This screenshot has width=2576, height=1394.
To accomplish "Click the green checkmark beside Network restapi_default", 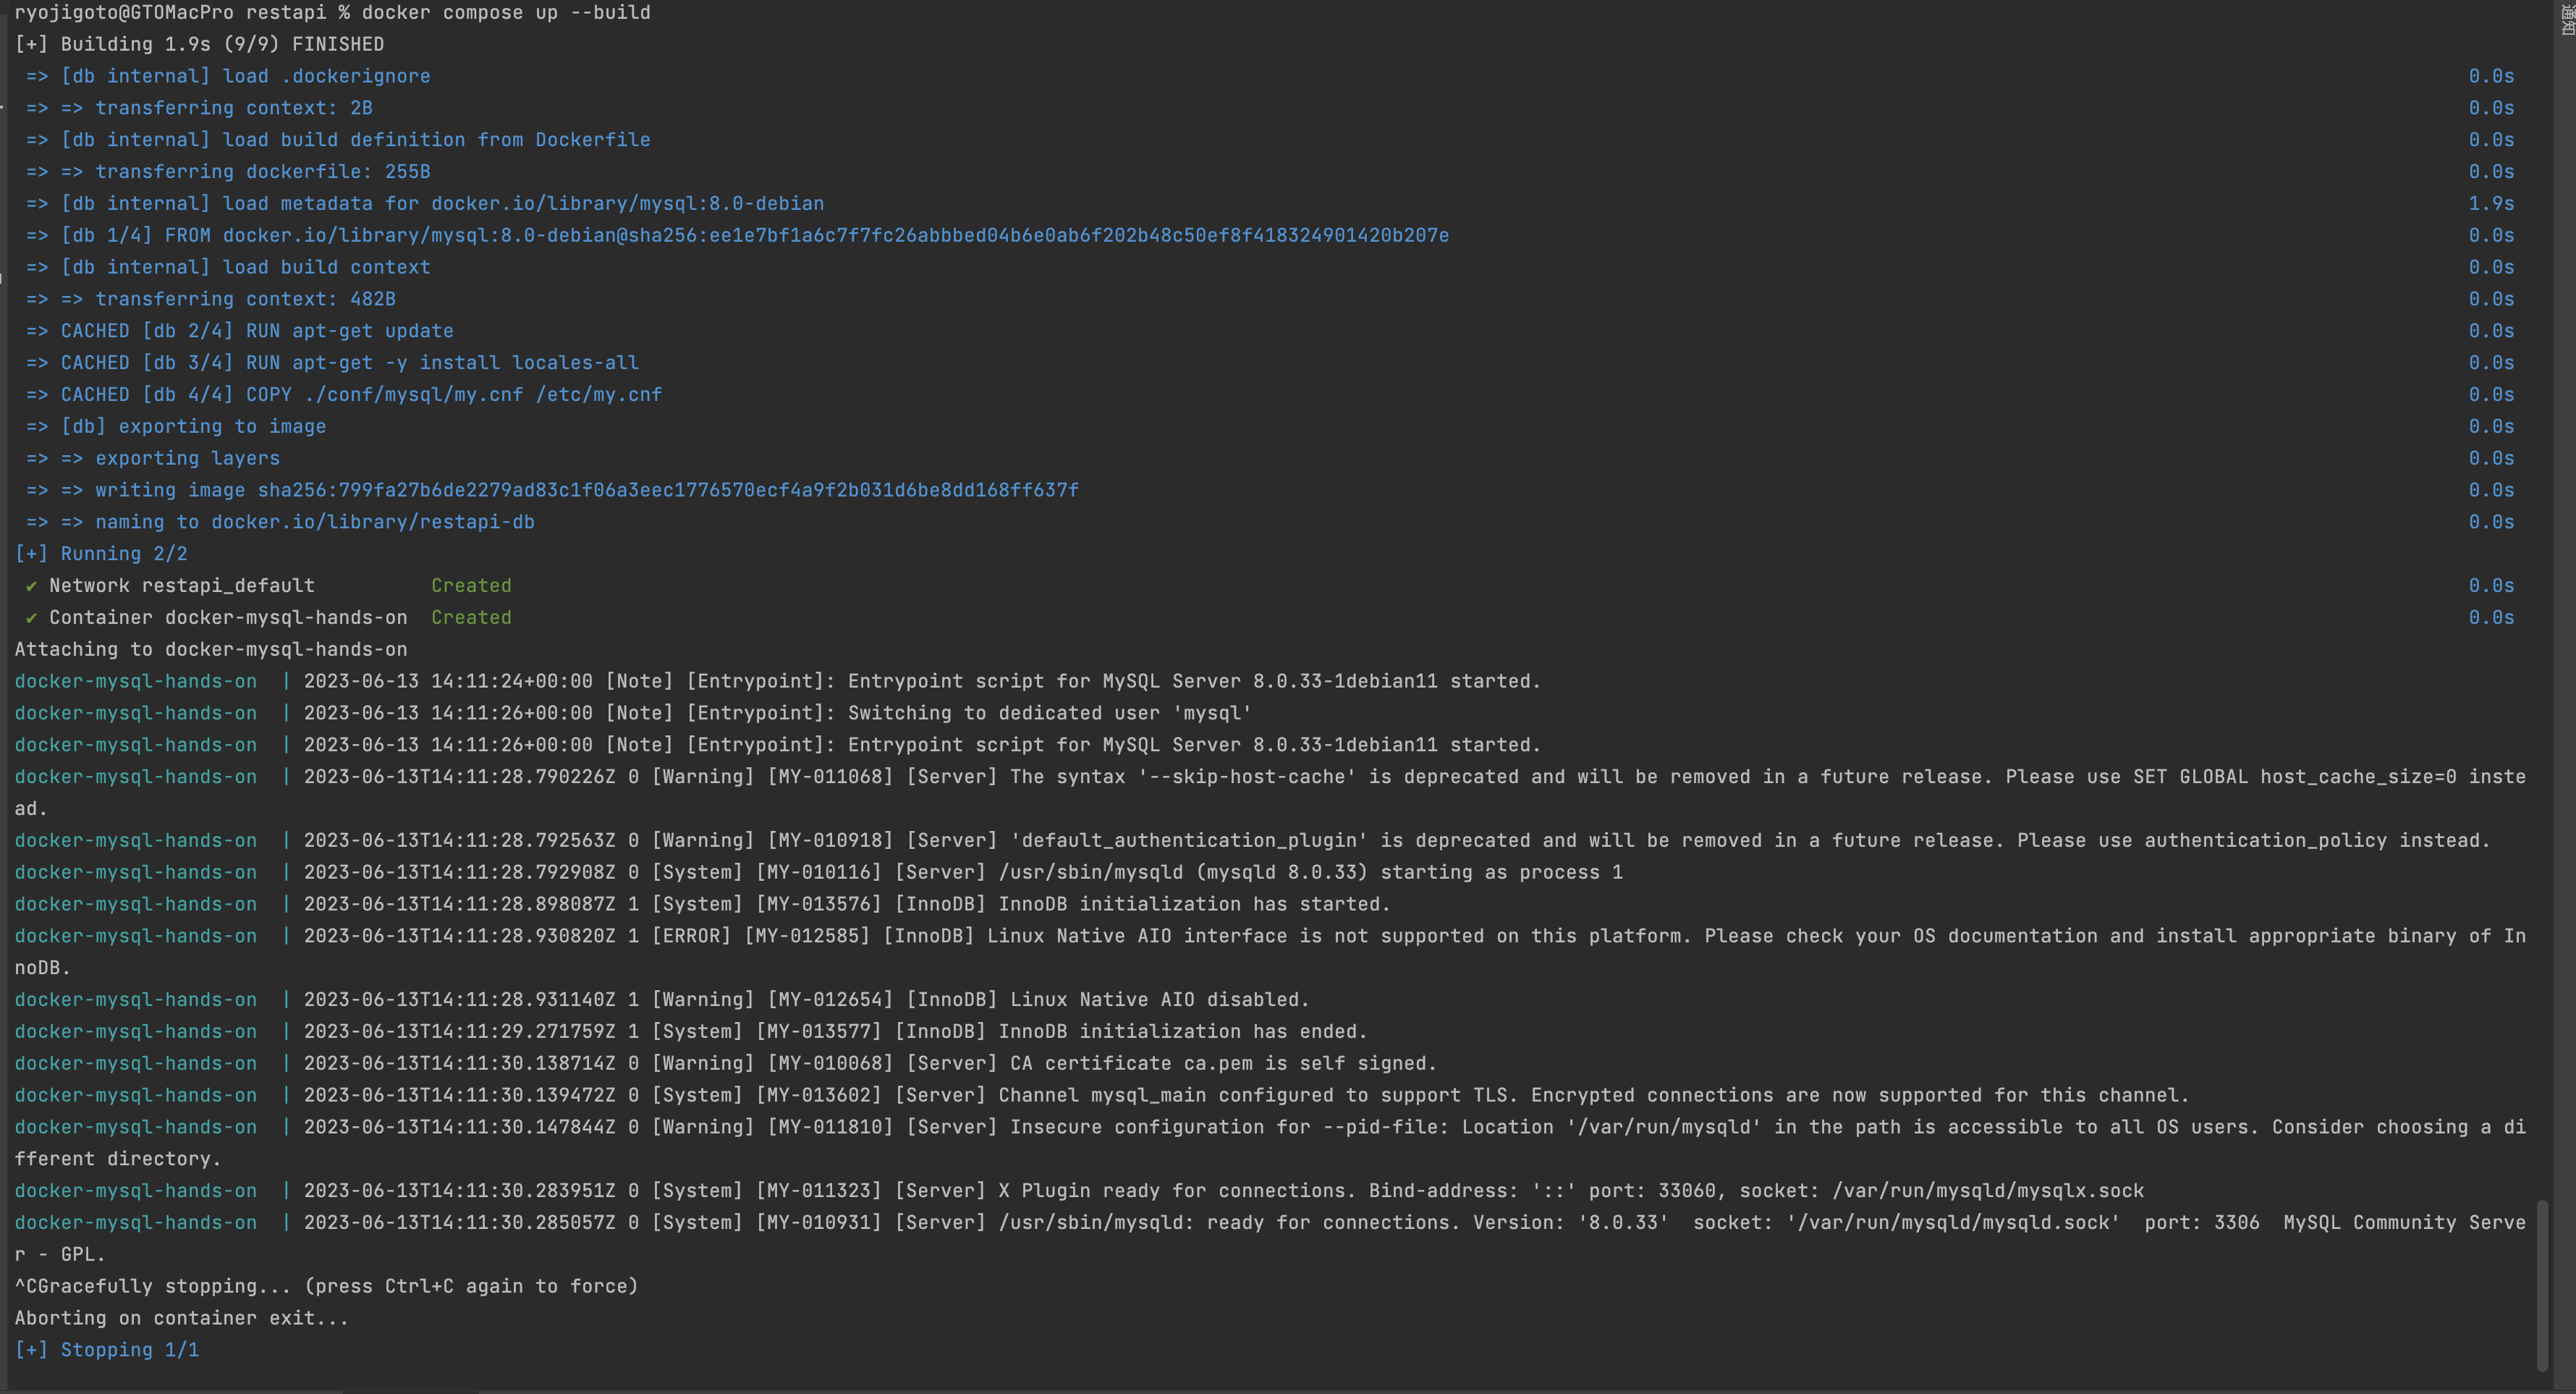I will 31,585.
